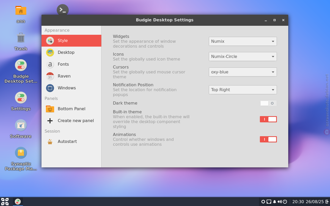The width and height of the screenshot is (330, 206).
Task: Turn off the Animations switch
Action: coord(268,139)
